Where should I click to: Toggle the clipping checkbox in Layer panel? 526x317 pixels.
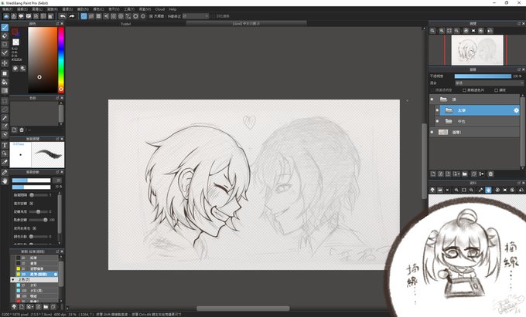[x=464, y=90]
